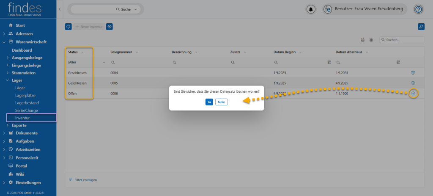Go to the Wiki menu item
The height and width of the screenshot is (196, 433).
20,174
